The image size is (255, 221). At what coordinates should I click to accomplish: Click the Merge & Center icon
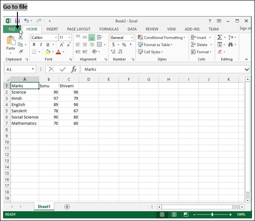coord(99,44)
